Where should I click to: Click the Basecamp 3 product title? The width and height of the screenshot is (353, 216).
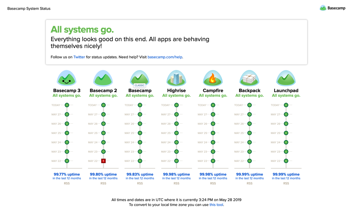pos(67,91)
